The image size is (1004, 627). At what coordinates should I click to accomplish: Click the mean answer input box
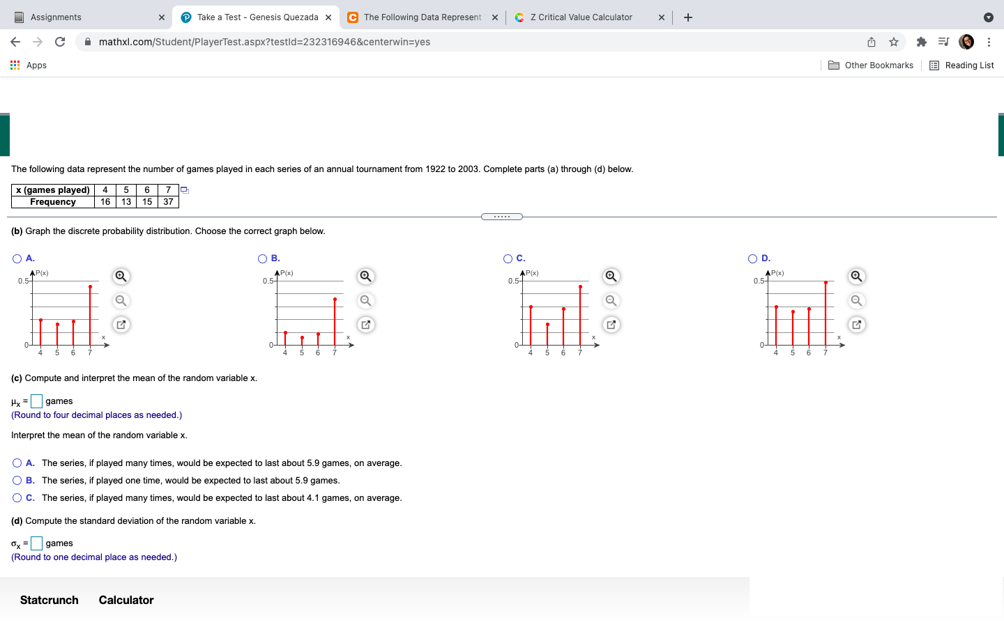click(x=35, y=401)
